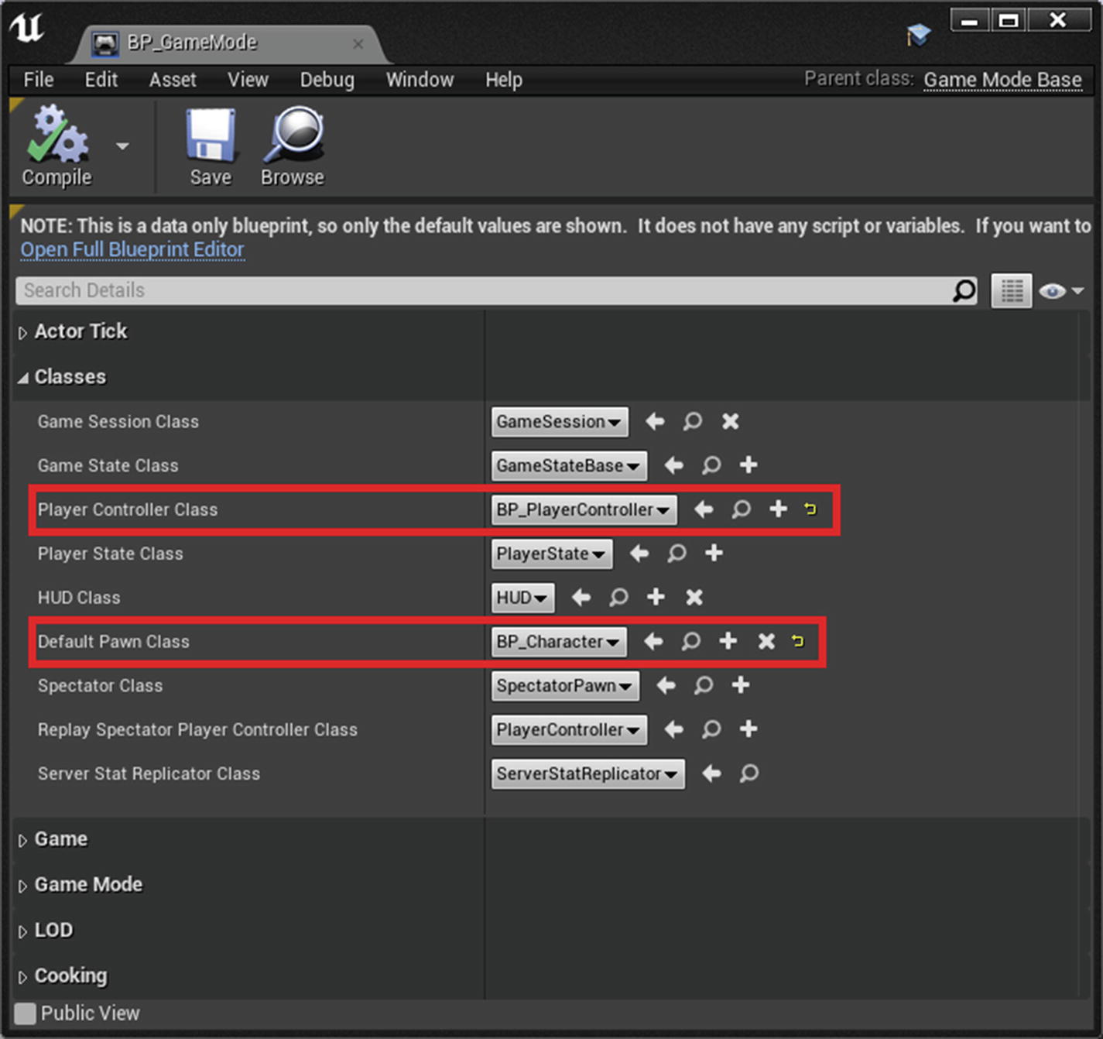Screen dimensions: 1103x1039
Task: Create new Default Pawn Class blueprint
Action: [x=728, y=641]
